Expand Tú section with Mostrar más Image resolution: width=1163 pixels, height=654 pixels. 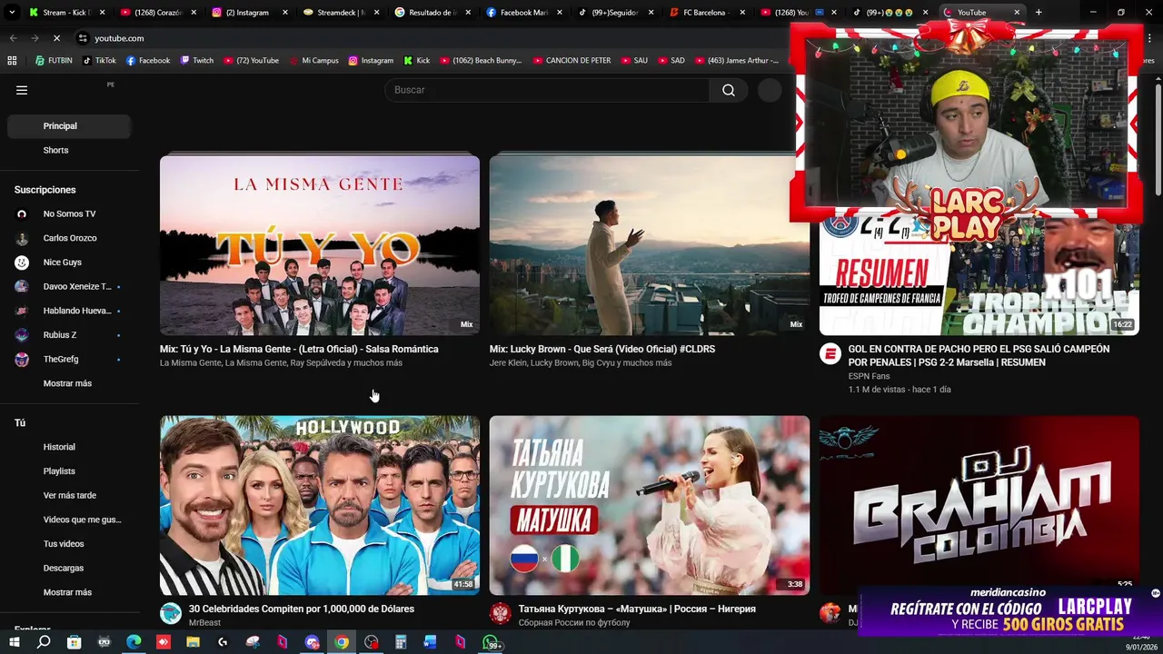pyautogui.click(x=67, y=592)
